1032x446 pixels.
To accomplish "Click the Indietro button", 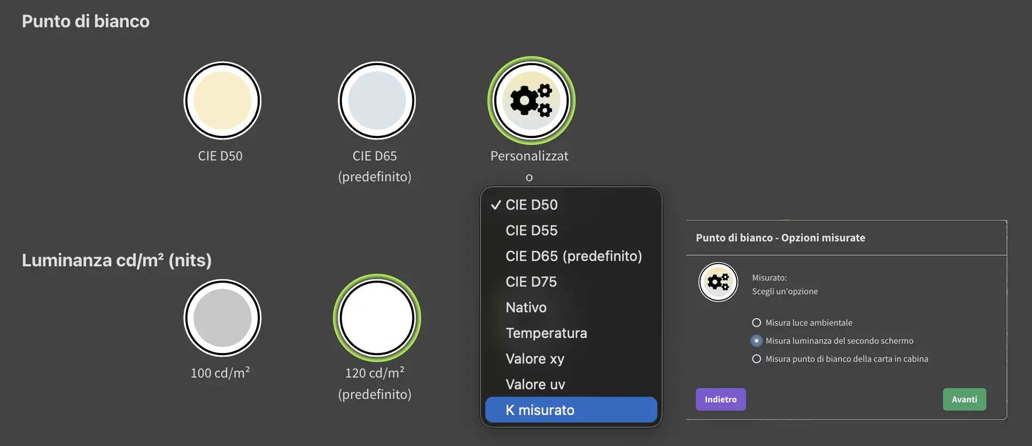I will pyautogui.click(x=720, y=399).
